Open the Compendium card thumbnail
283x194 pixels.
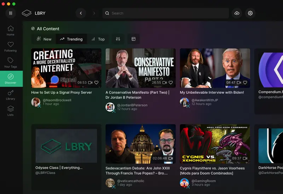point(271,70)
